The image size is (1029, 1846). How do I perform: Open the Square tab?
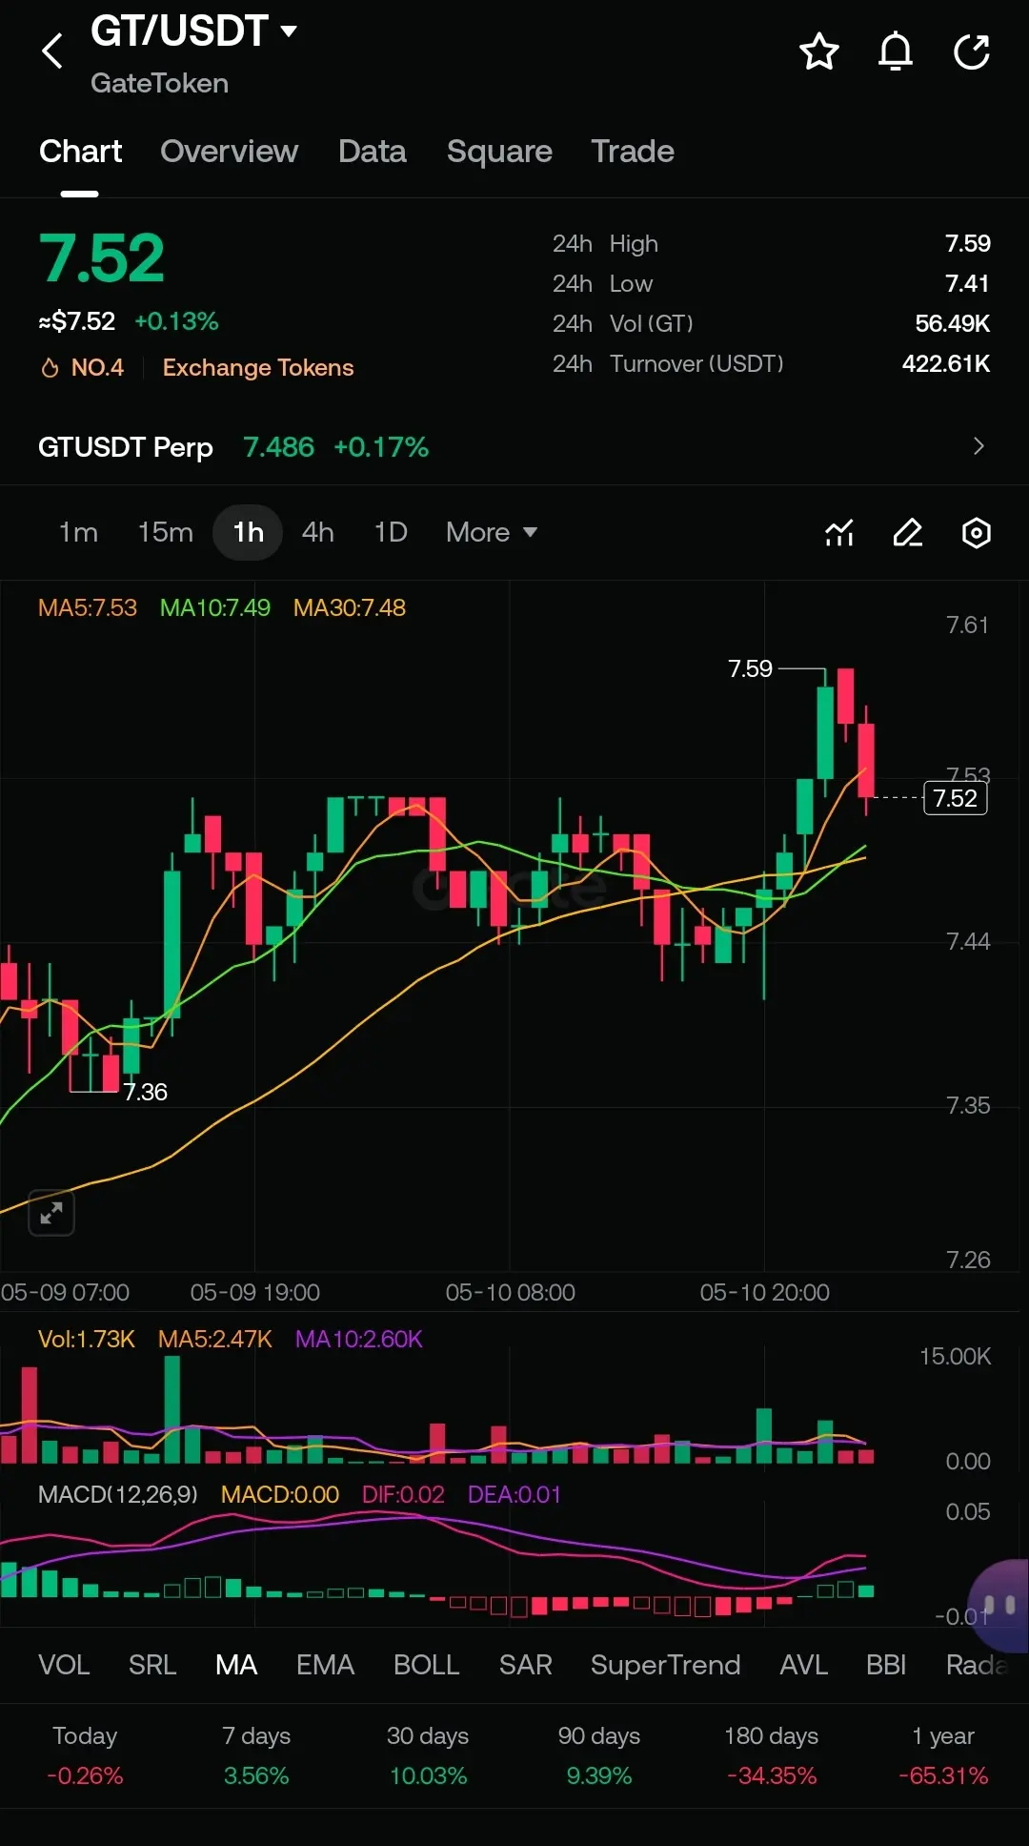(x=499, y=151)
